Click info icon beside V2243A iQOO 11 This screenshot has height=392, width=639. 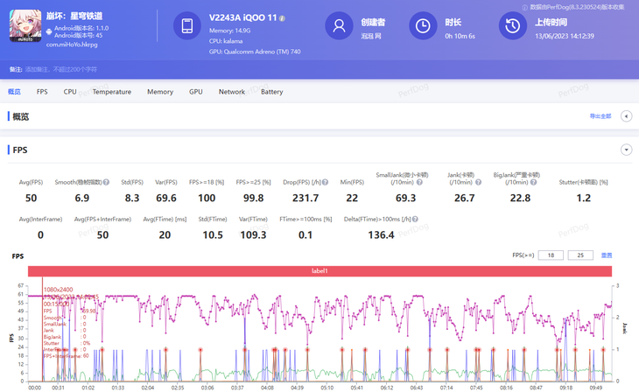[x=283, y=18]
